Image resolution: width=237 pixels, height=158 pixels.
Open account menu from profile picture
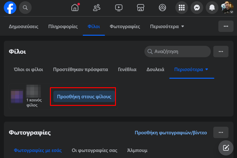227,8
